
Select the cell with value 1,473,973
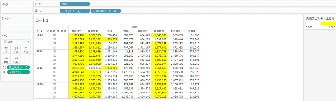126,72
